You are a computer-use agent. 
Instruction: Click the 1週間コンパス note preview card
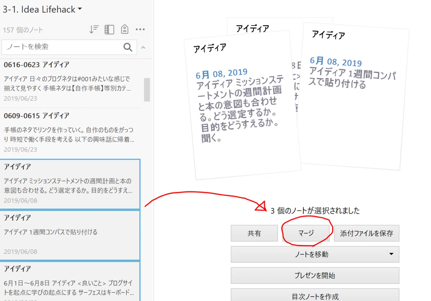(x=355, y=96)
